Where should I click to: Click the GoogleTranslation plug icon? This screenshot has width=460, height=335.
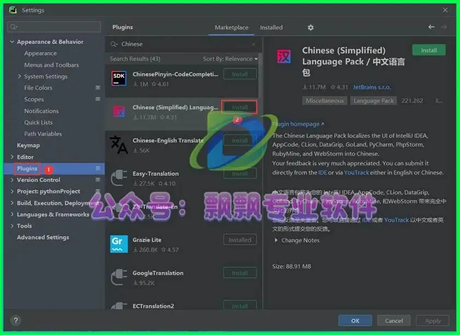[119, 277]
